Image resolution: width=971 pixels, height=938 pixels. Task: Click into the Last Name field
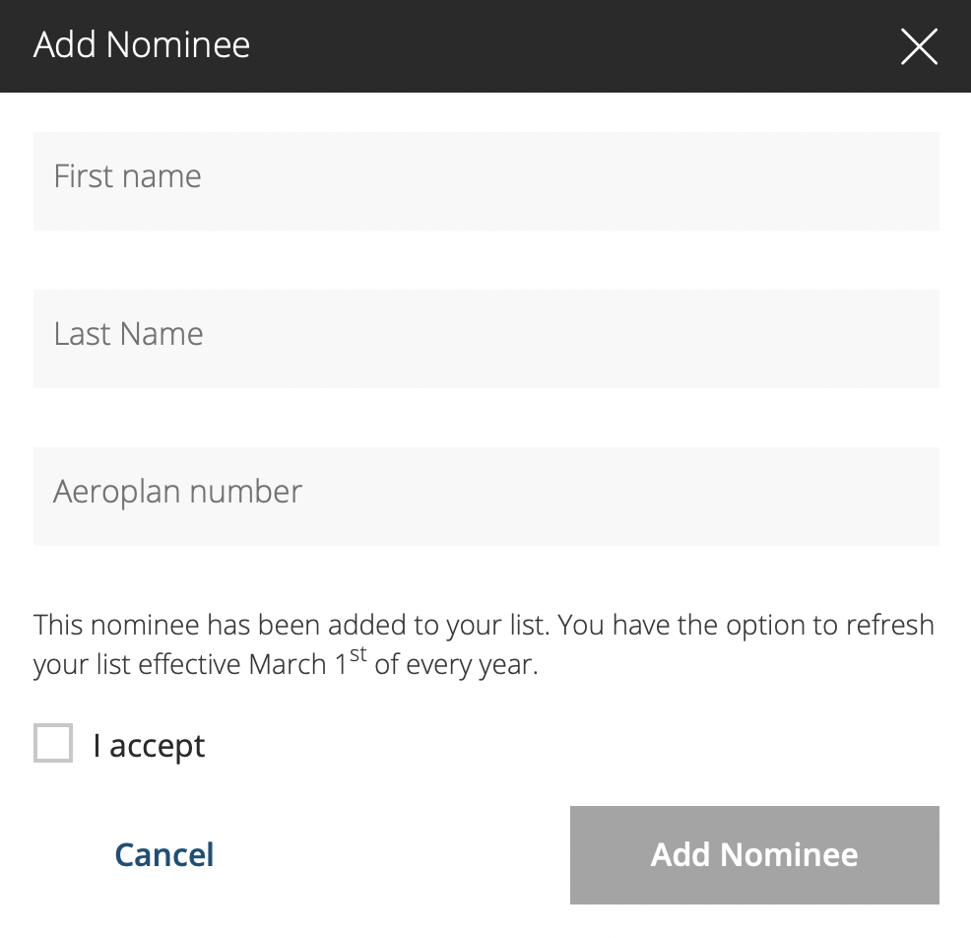pos(485,339)
